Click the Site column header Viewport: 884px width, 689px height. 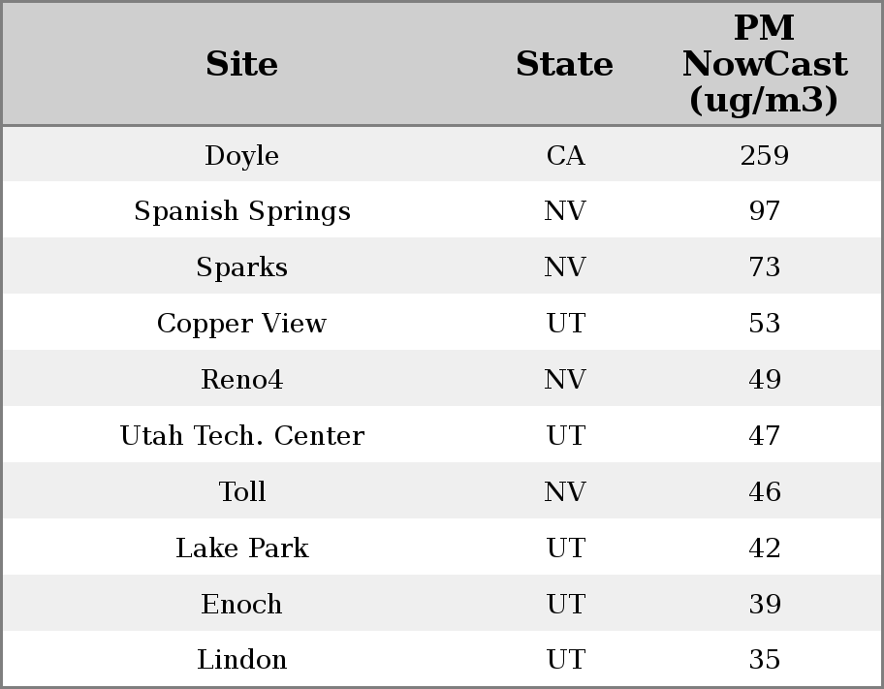click(241, 64)
